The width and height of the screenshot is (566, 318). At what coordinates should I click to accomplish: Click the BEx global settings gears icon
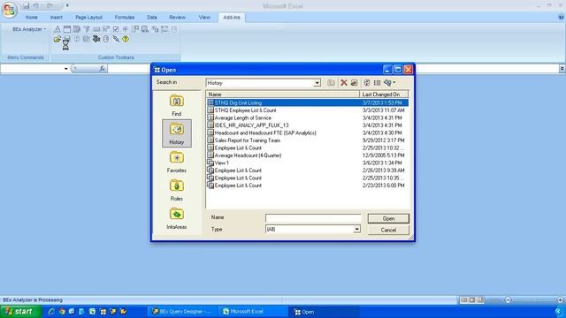(96, 39)
